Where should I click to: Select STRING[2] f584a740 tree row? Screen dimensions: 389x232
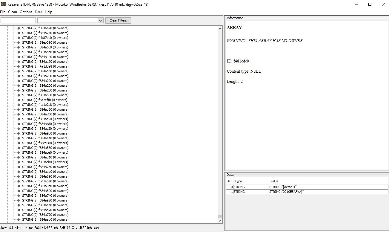click(x=45, y=196)
